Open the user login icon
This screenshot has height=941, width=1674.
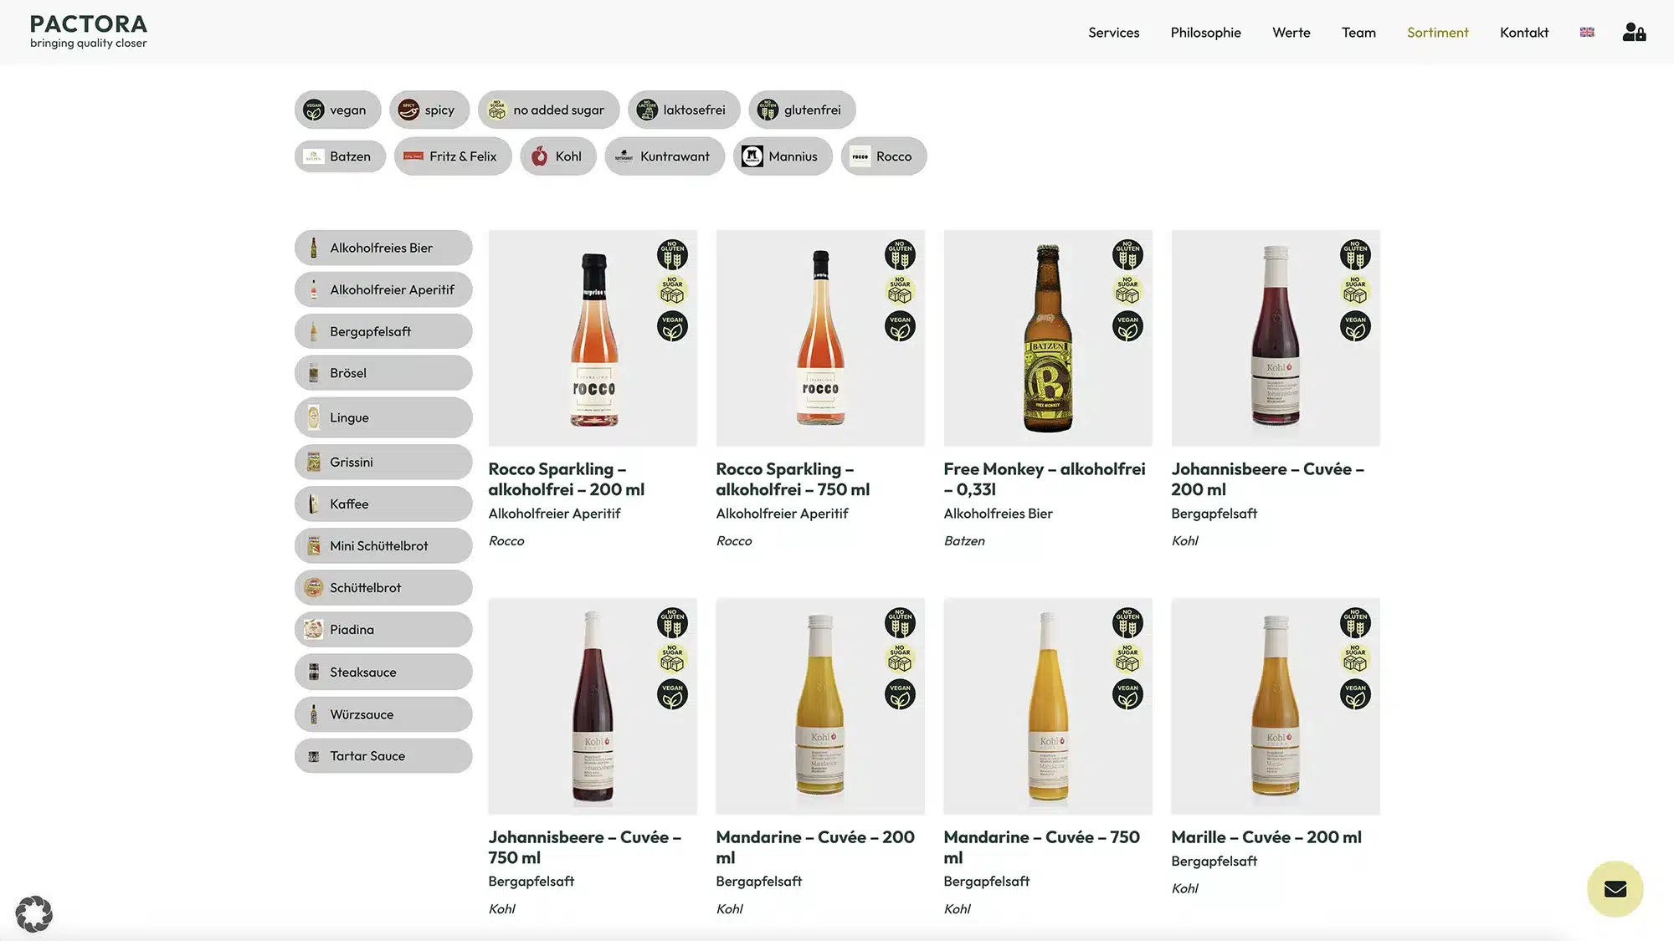pyautogui.click(x=1634, y=32)
